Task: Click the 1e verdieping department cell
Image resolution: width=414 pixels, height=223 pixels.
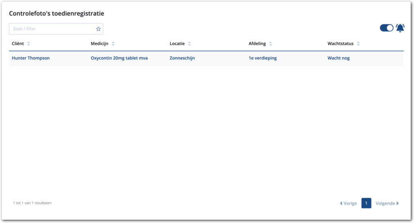Action: point(263,58)
